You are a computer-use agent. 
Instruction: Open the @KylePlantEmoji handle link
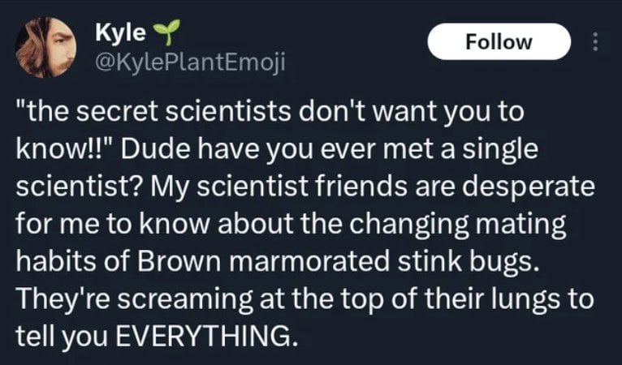190,59
